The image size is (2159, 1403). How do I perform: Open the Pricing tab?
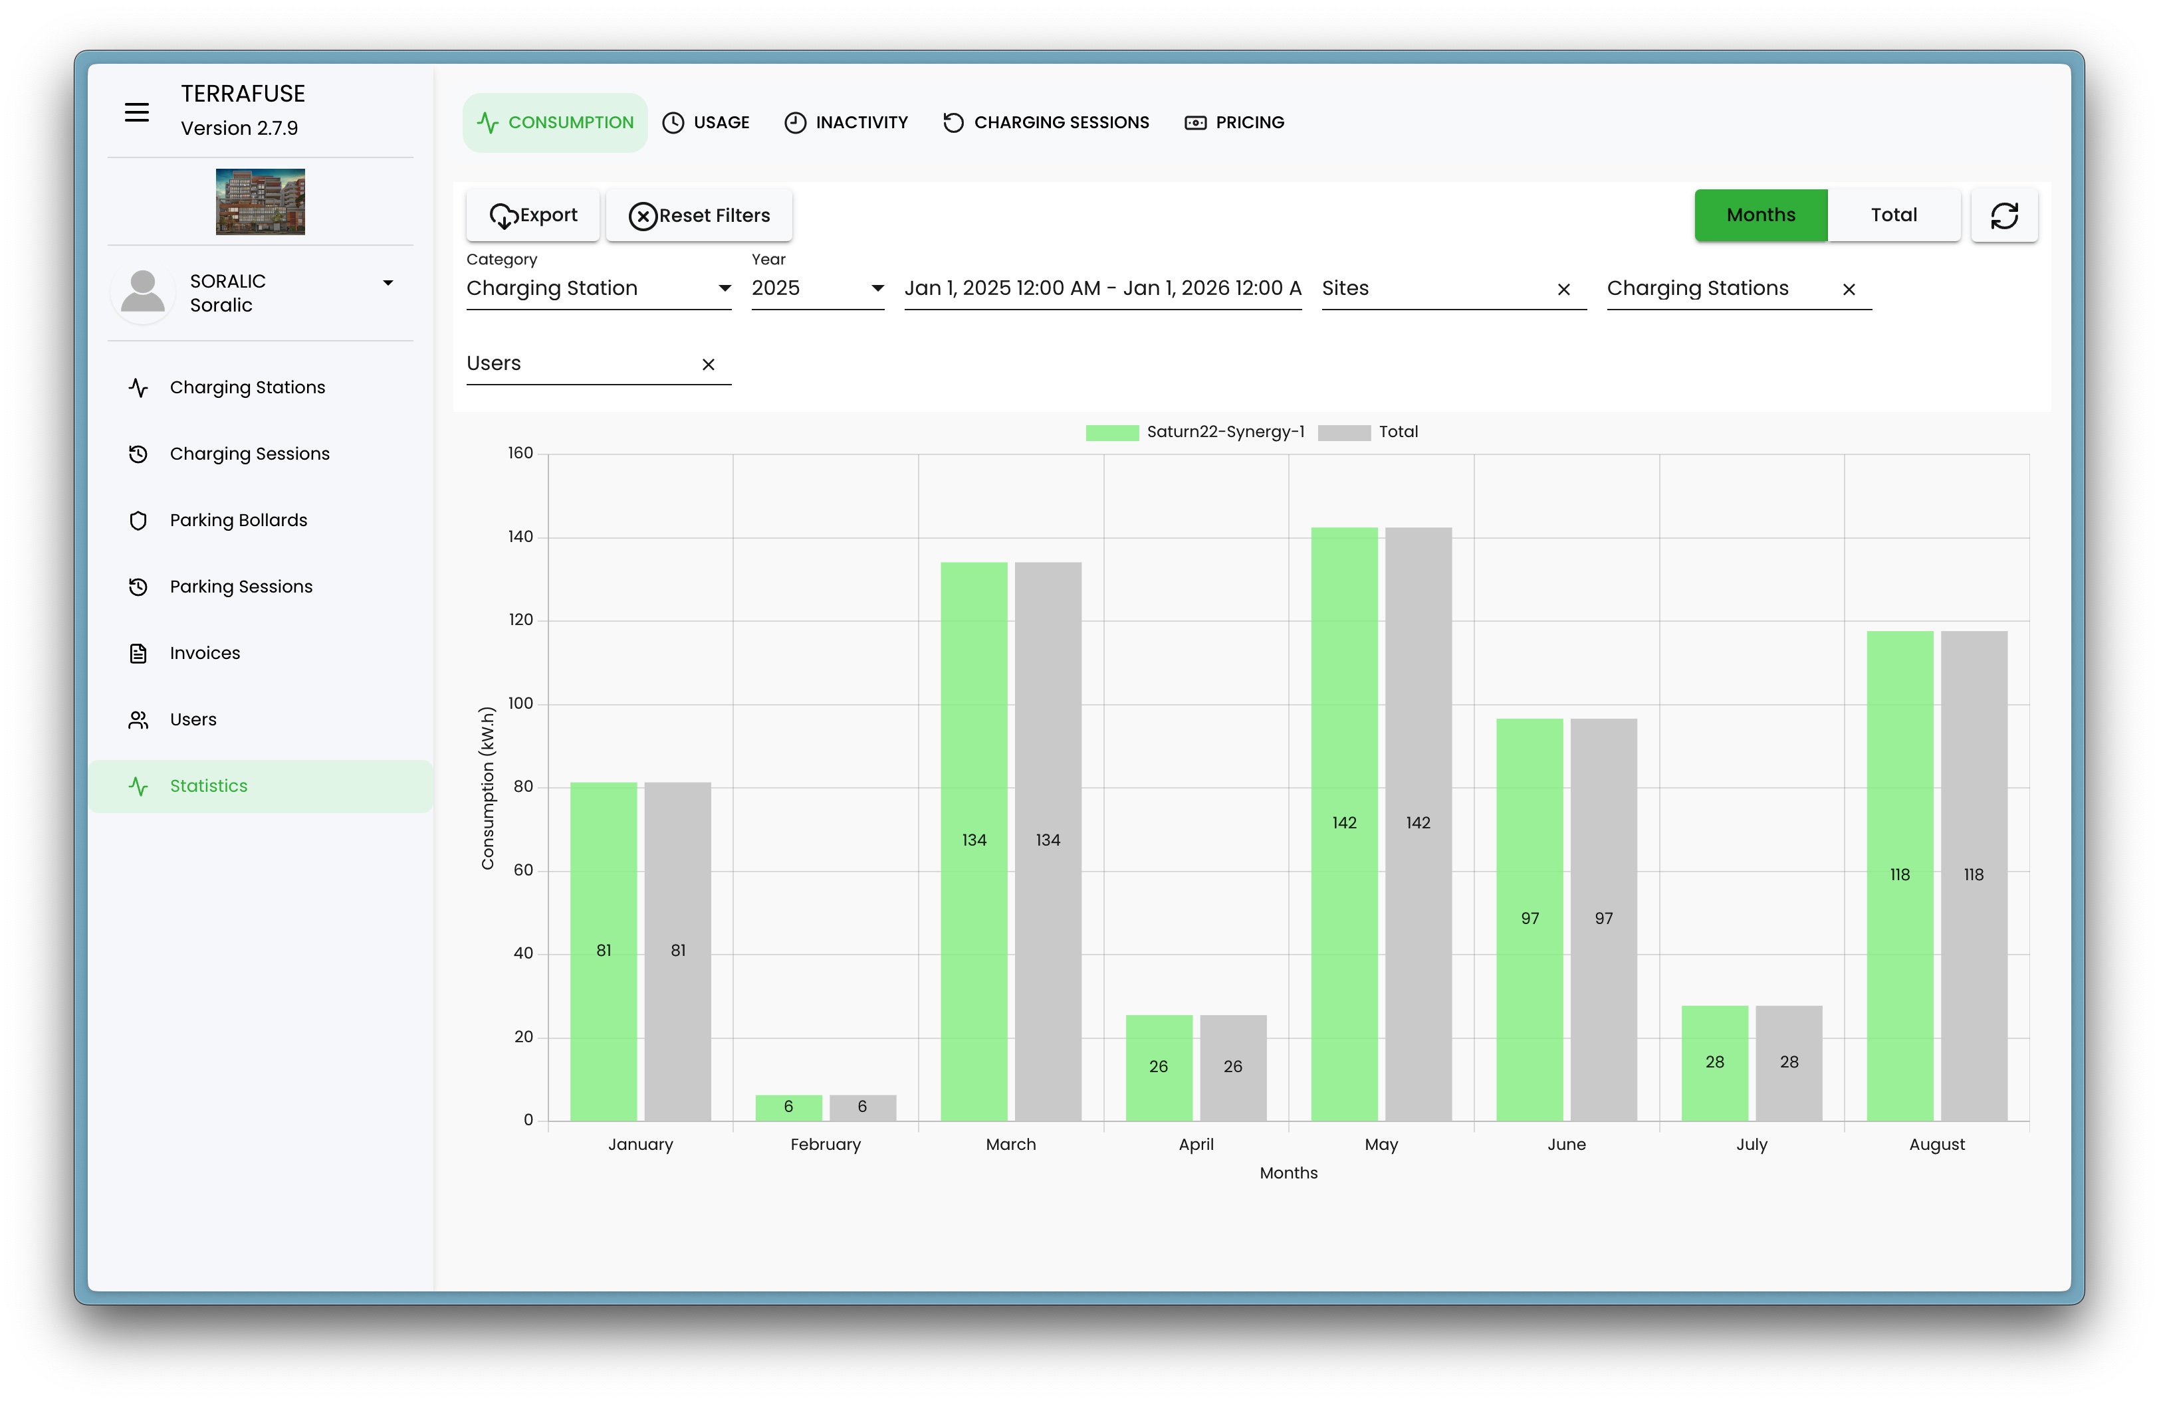[1234, 122]
